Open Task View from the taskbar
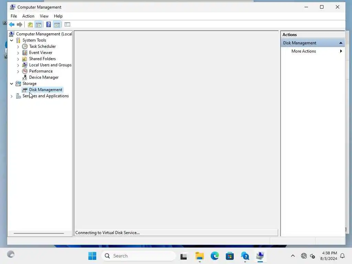The height and width of the screenshot is (264, 352). click(184, 256)
